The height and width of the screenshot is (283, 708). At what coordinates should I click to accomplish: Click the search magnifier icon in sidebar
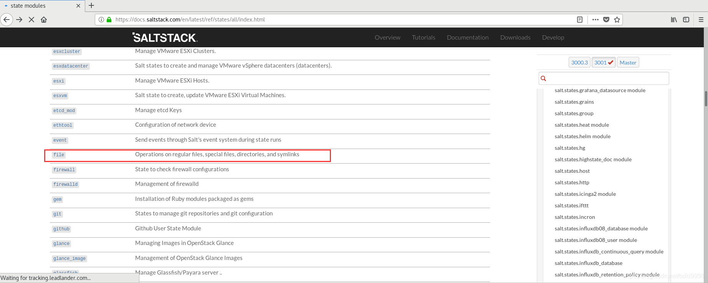coord(543,78)
